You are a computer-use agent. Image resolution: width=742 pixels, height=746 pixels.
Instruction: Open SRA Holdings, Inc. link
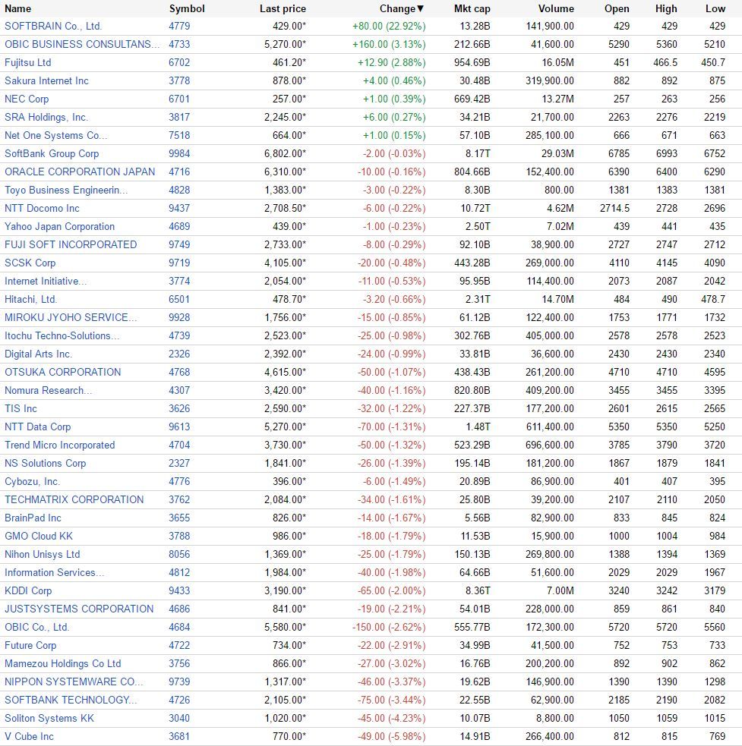coord(46,117)
